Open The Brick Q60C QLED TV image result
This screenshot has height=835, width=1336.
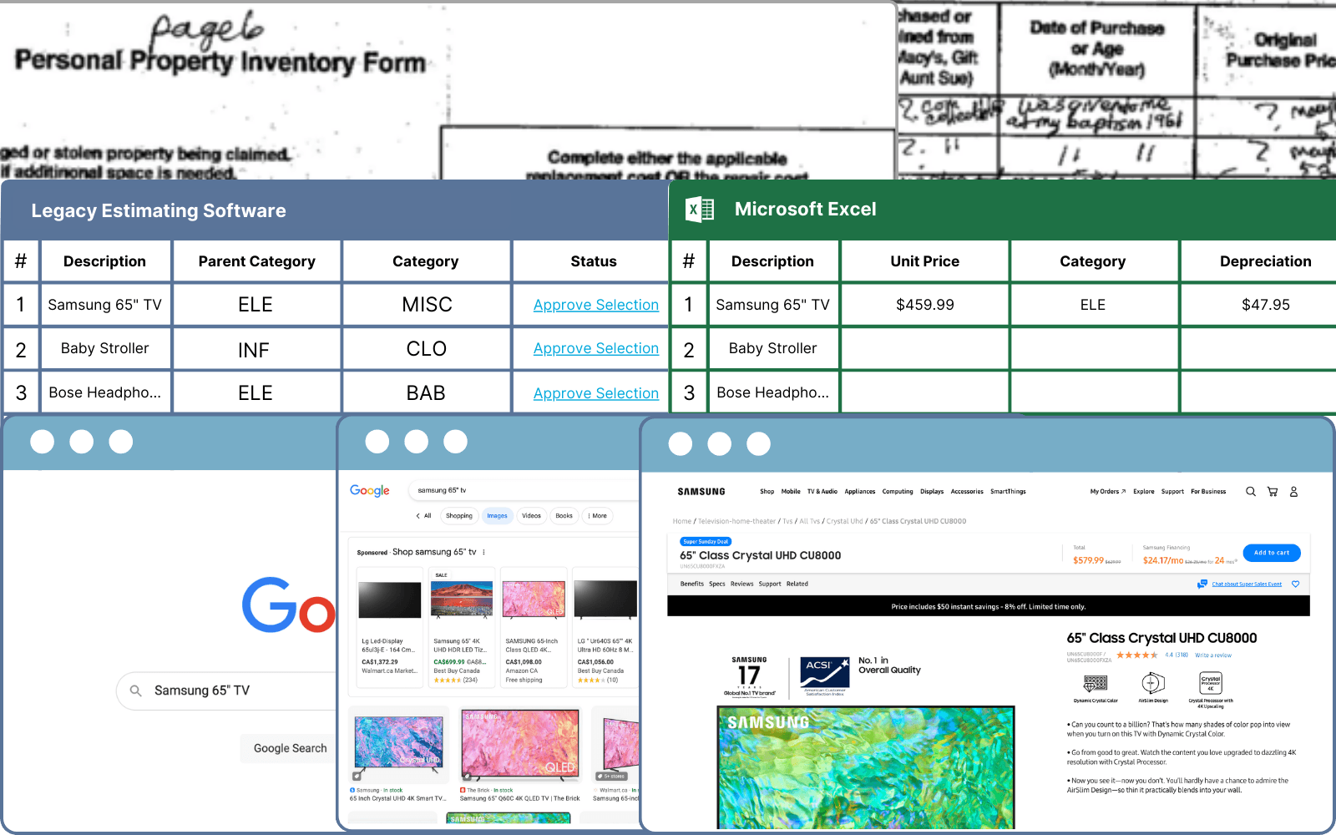pos(520,755)
